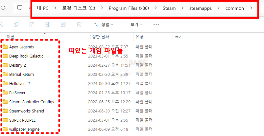Viewport: 264px width, 136px height.
Task: Click date 2024-08-22 오후 7:07
Action: coord(108,47)
